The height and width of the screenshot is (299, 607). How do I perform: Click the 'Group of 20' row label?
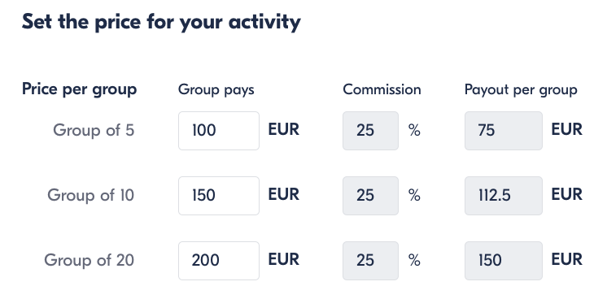click(89, 260)
